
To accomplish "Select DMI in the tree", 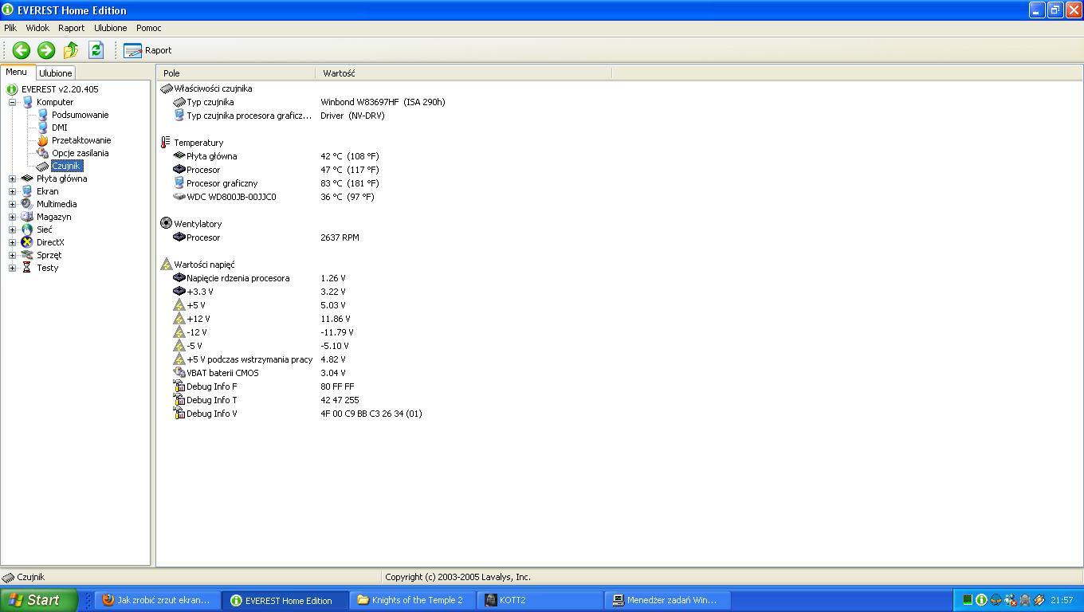I will coord(60,127).
